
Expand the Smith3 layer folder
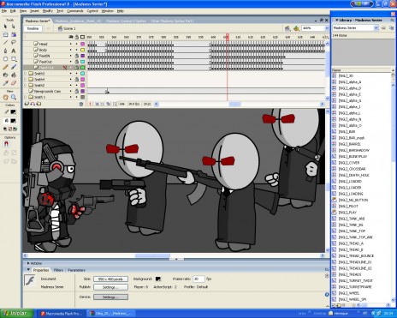click(26, 74)
